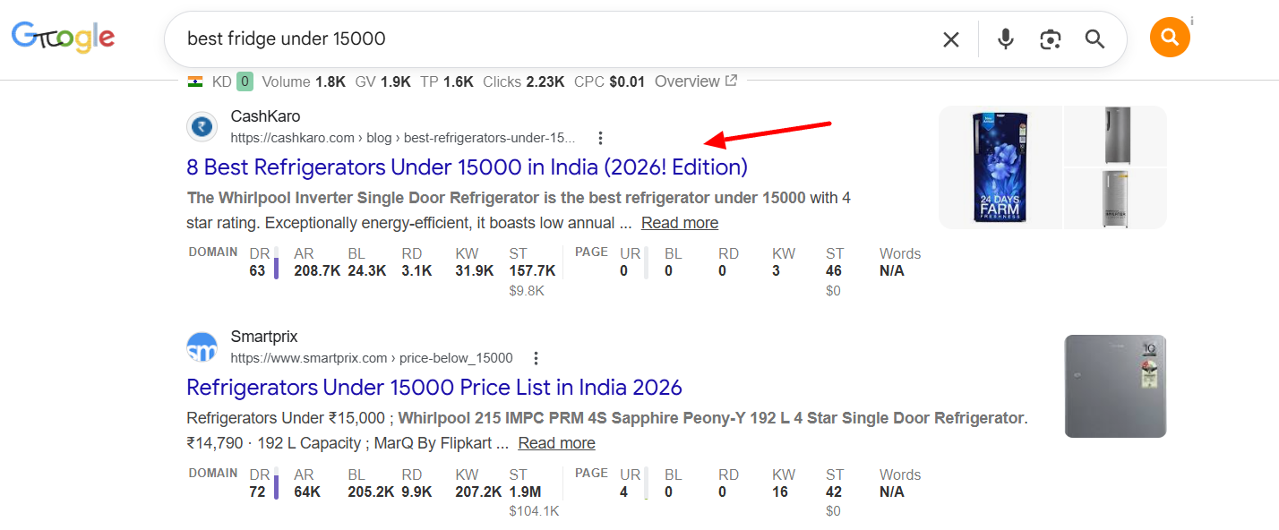Click the CashKaro site favicon
Viewport: 1279px width, 530px height.
pyautogui.click(x=202, y=126)
